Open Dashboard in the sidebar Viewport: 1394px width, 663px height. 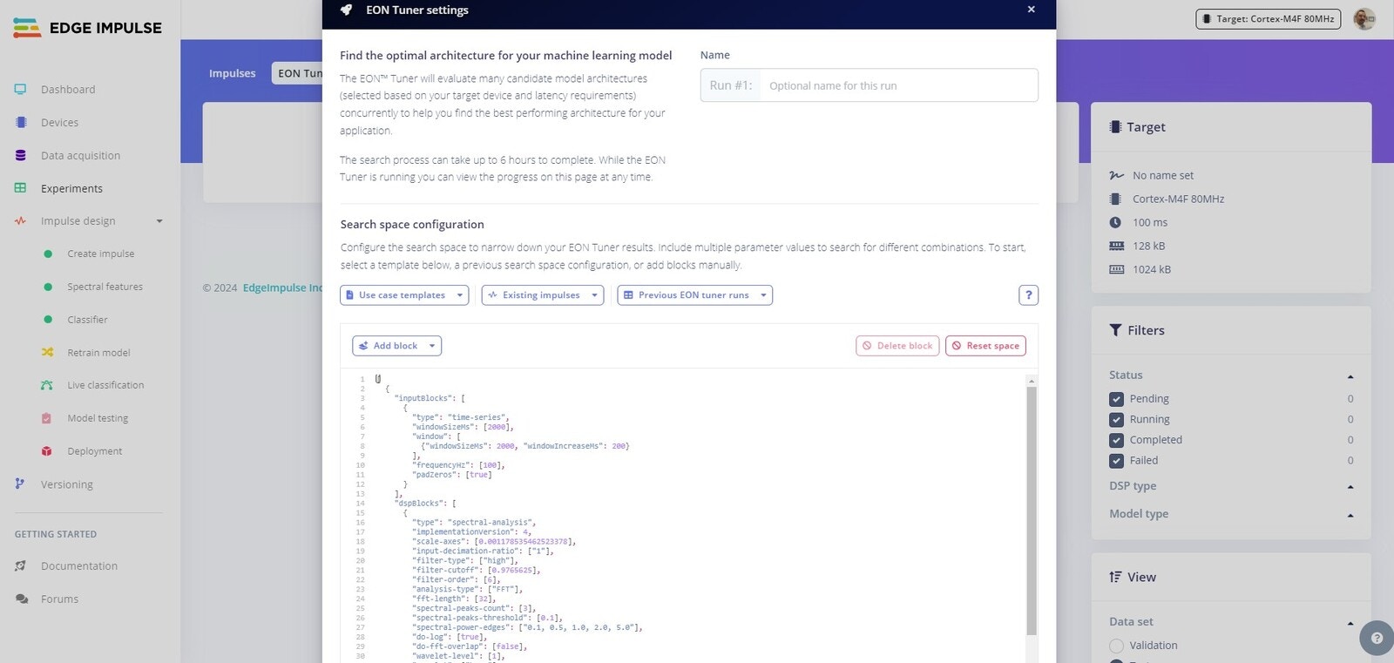tap(68, 89)
